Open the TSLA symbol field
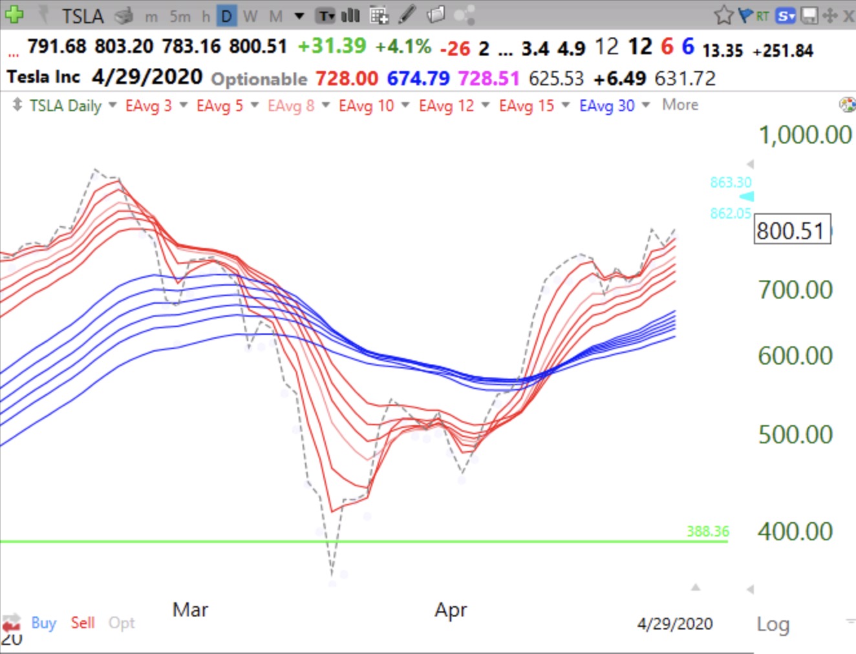The width and height of the screenshot is (856, 654). coord(83,16)
